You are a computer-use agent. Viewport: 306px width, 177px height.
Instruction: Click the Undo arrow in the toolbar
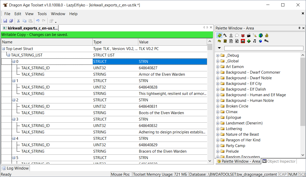[x=38, y=21]
